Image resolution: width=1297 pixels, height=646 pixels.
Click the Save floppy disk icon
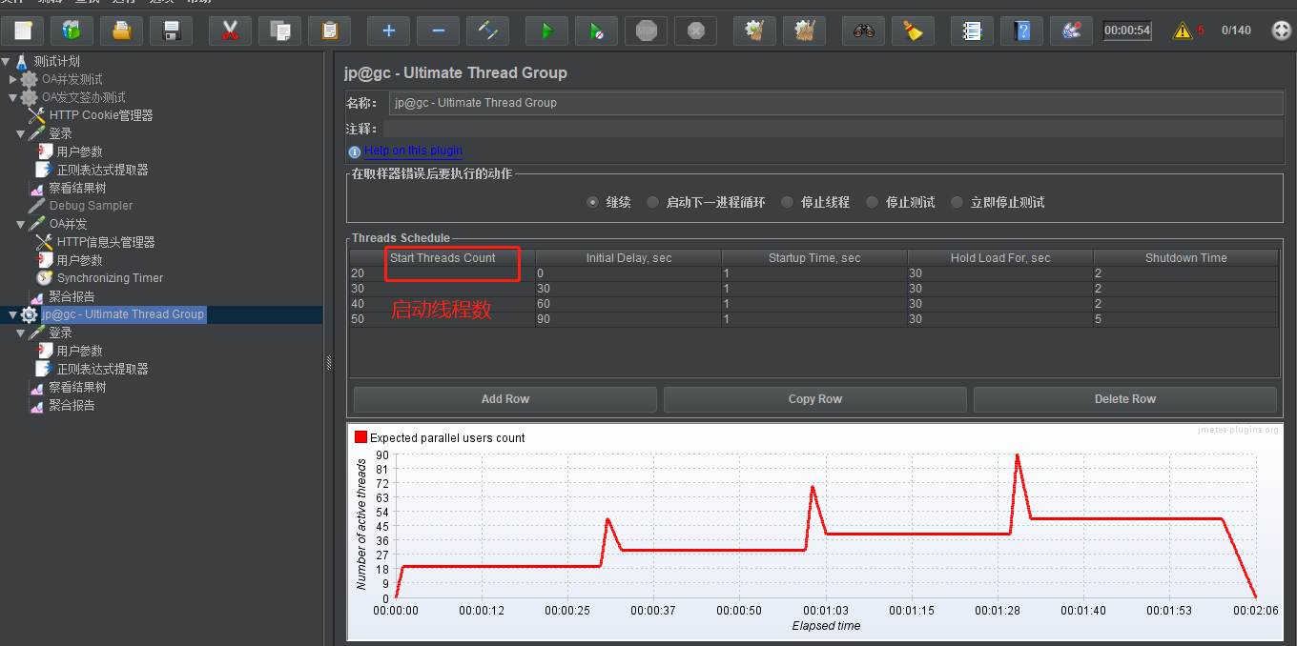click(172, 30)
